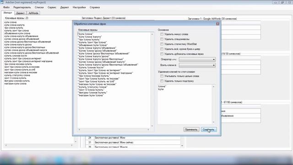Open the Справка menu

coord(95,7)
